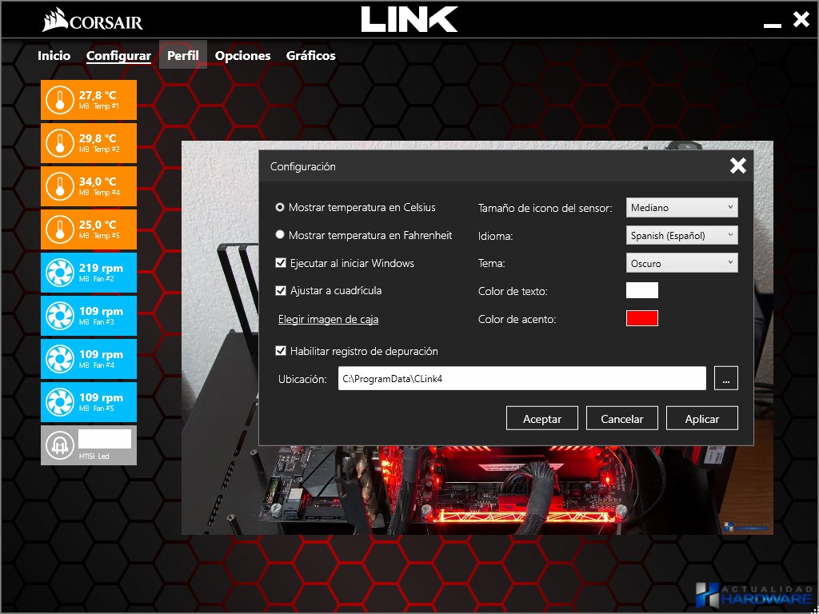Click the MB Temp #4 sensor icon
This screenshot has width=819, height=614.
pos(58,186)
